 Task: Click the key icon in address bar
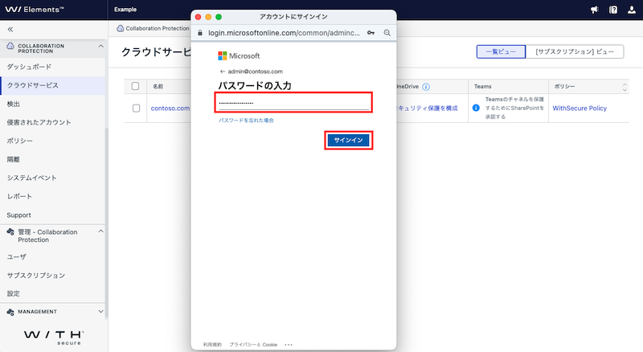pyautogui.click(x=371, y=33)
